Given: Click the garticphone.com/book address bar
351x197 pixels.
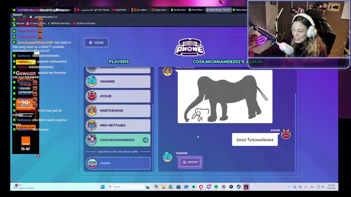Looking at the screenshot, I should tap(46, 17).
